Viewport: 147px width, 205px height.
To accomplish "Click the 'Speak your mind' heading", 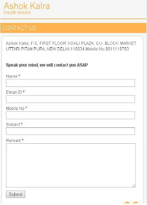I will [47, 65].
